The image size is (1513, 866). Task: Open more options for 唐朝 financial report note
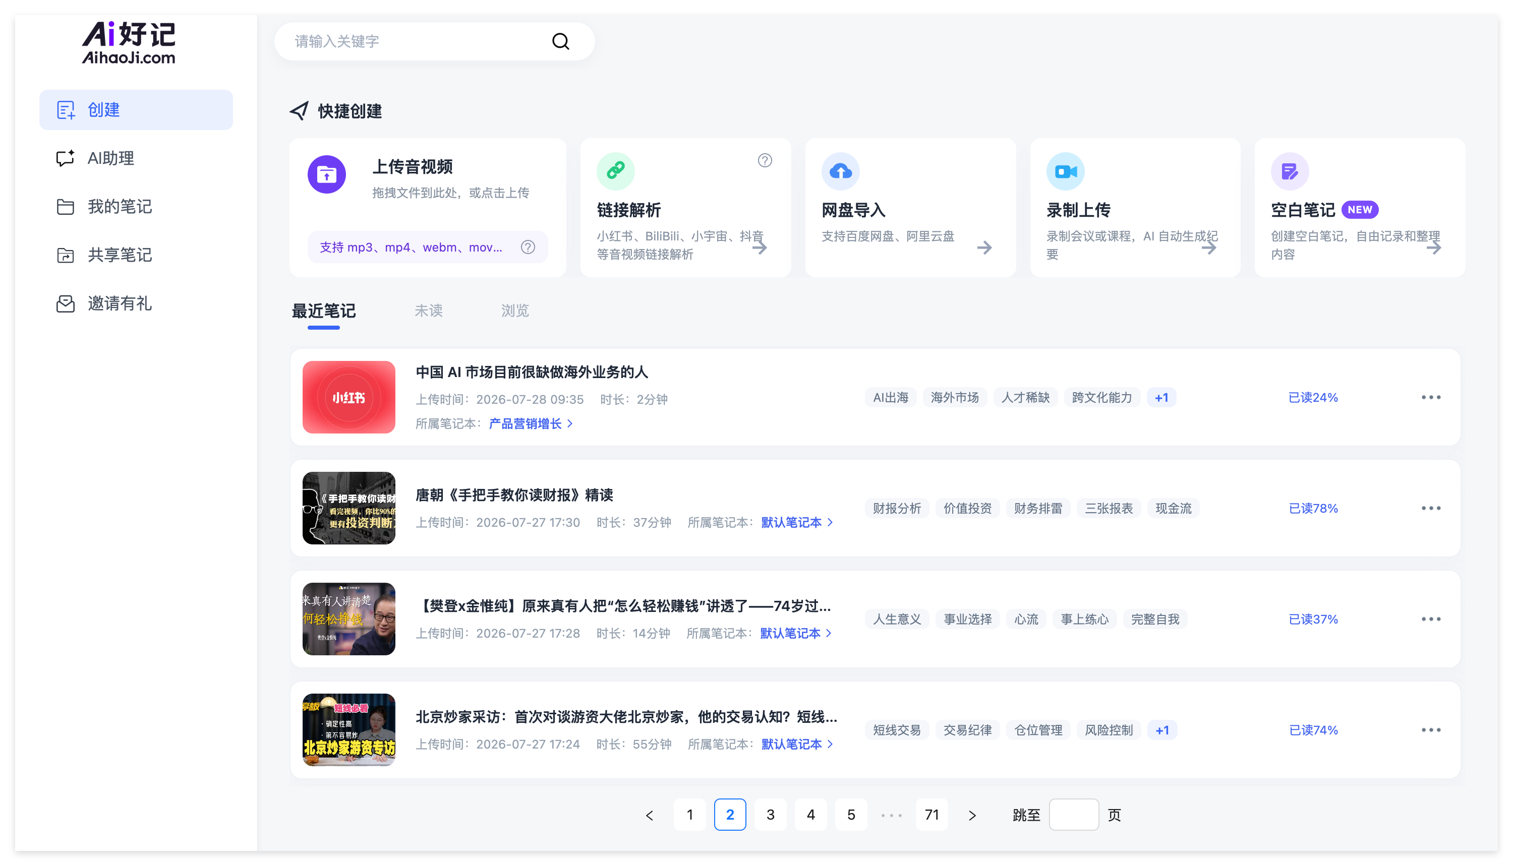click(x=1431, y=508)
